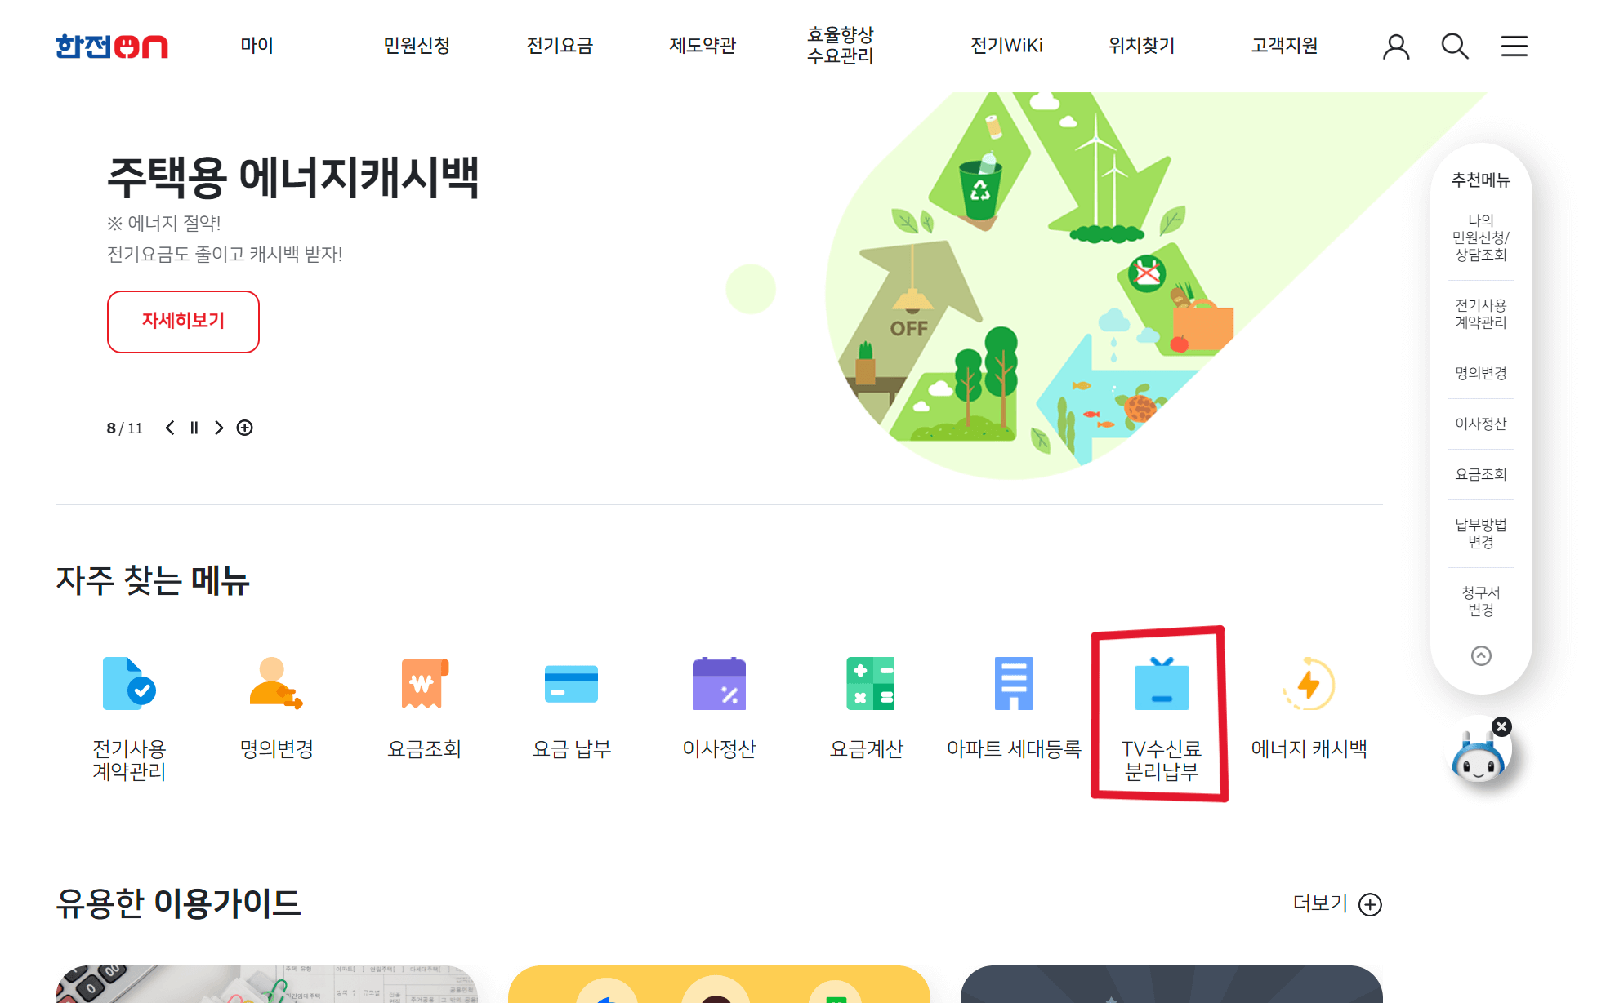Screen dimensions: 1597x1003
Task: Select the 요금계산 calculator icon
Action: point(867,684)
